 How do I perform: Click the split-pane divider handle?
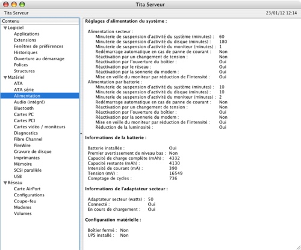click(x=81, y=133)
